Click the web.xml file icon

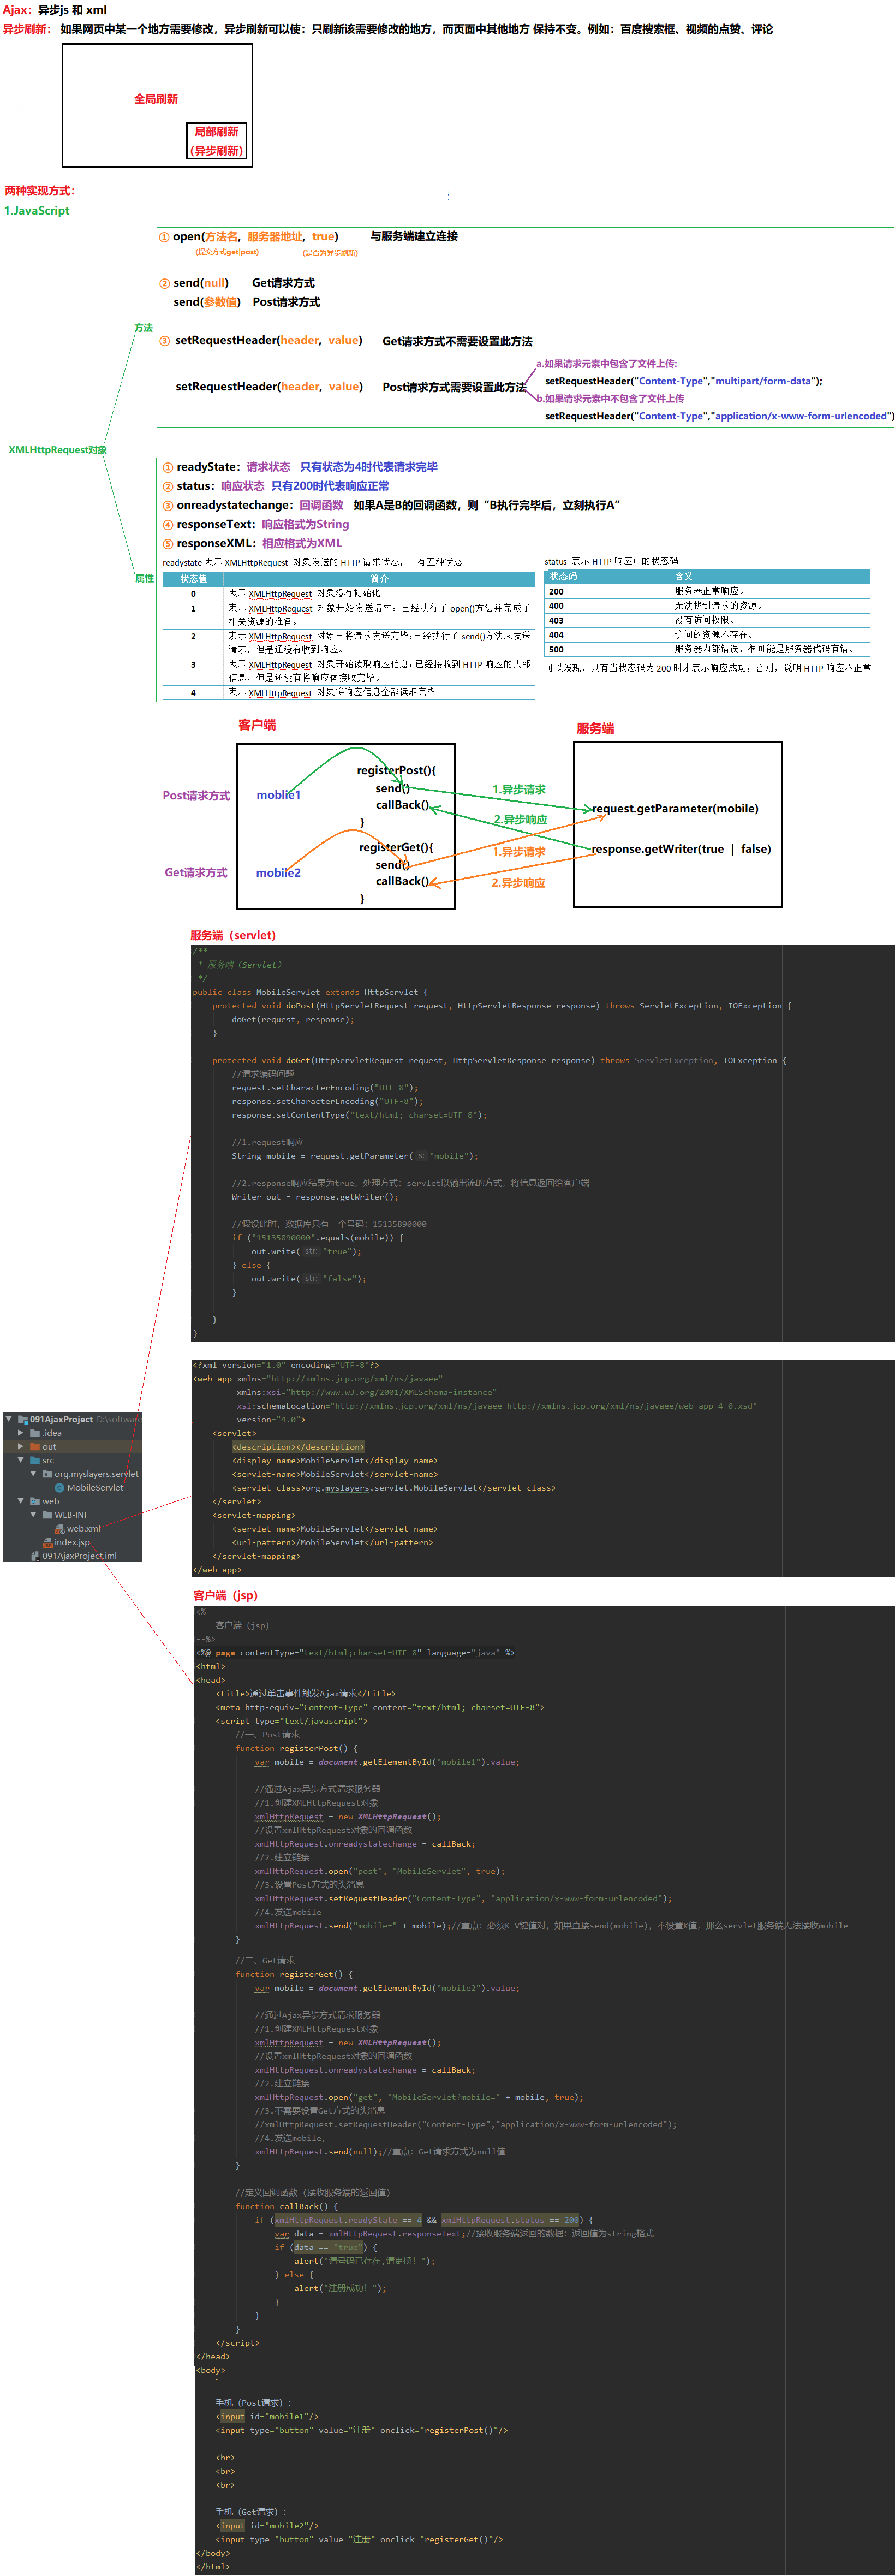coord(59,1528)
